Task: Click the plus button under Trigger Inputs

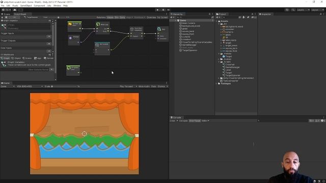Action: [49, 37]
